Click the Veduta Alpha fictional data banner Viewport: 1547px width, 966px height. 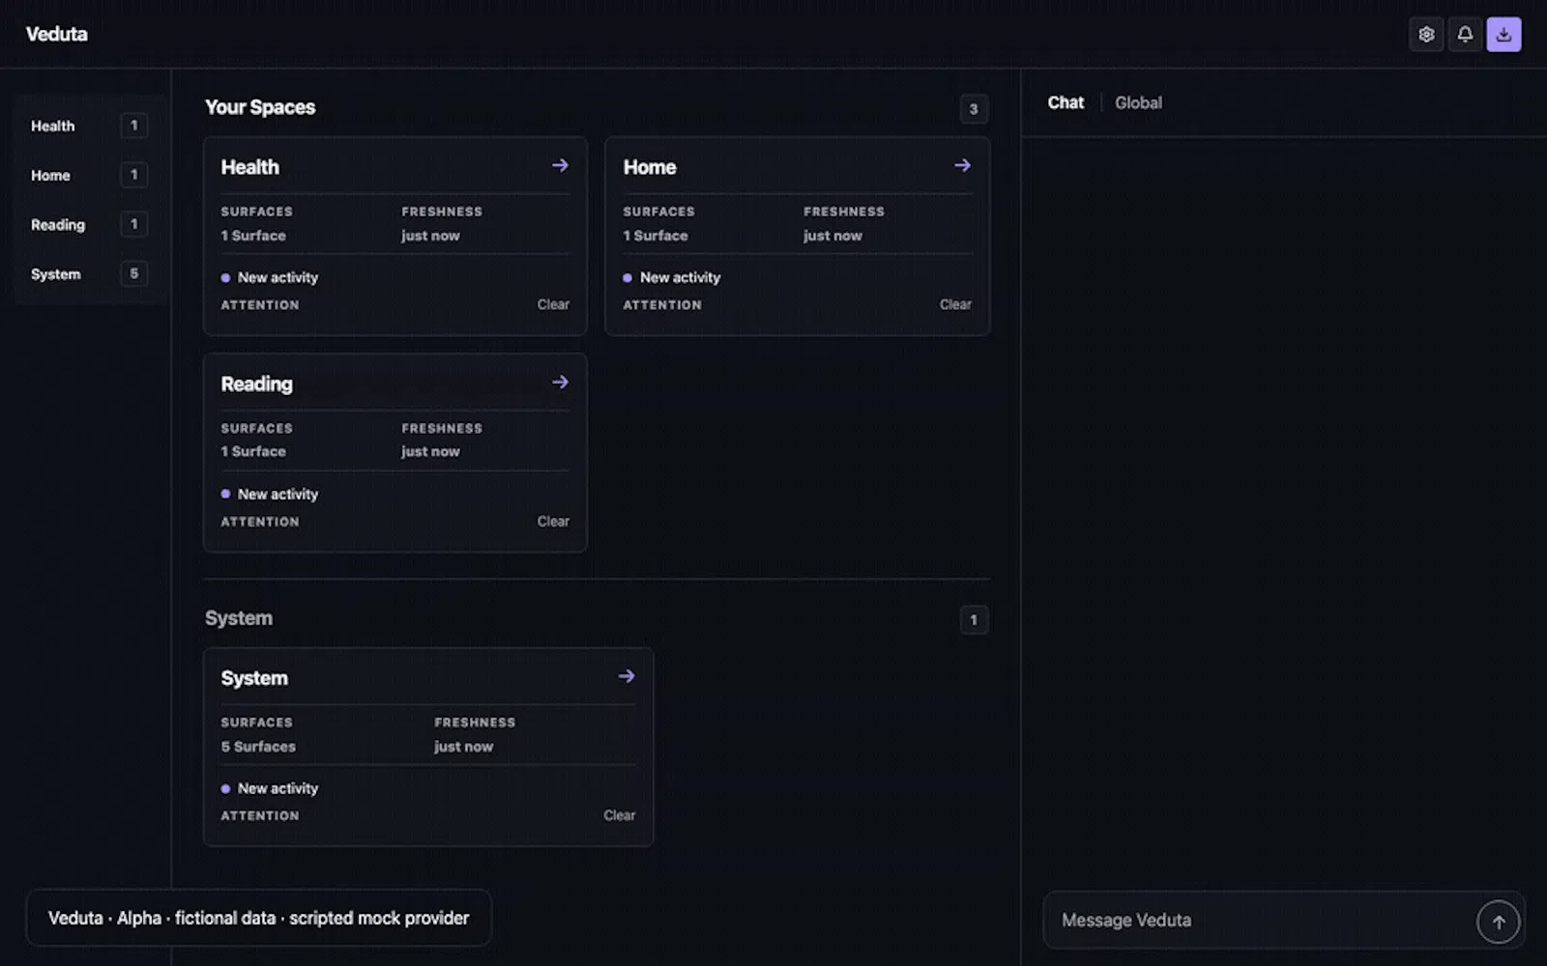pos(258,918)
